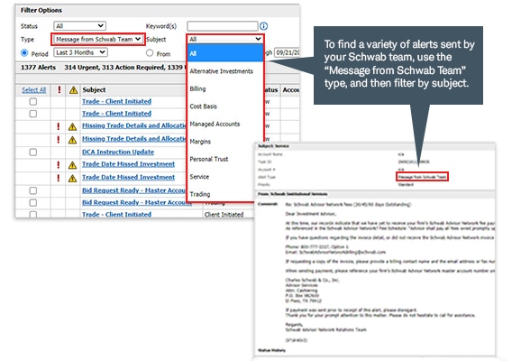Collapse the open Subject dropdown
Screen dimensions: 512x361
(225, 39)
